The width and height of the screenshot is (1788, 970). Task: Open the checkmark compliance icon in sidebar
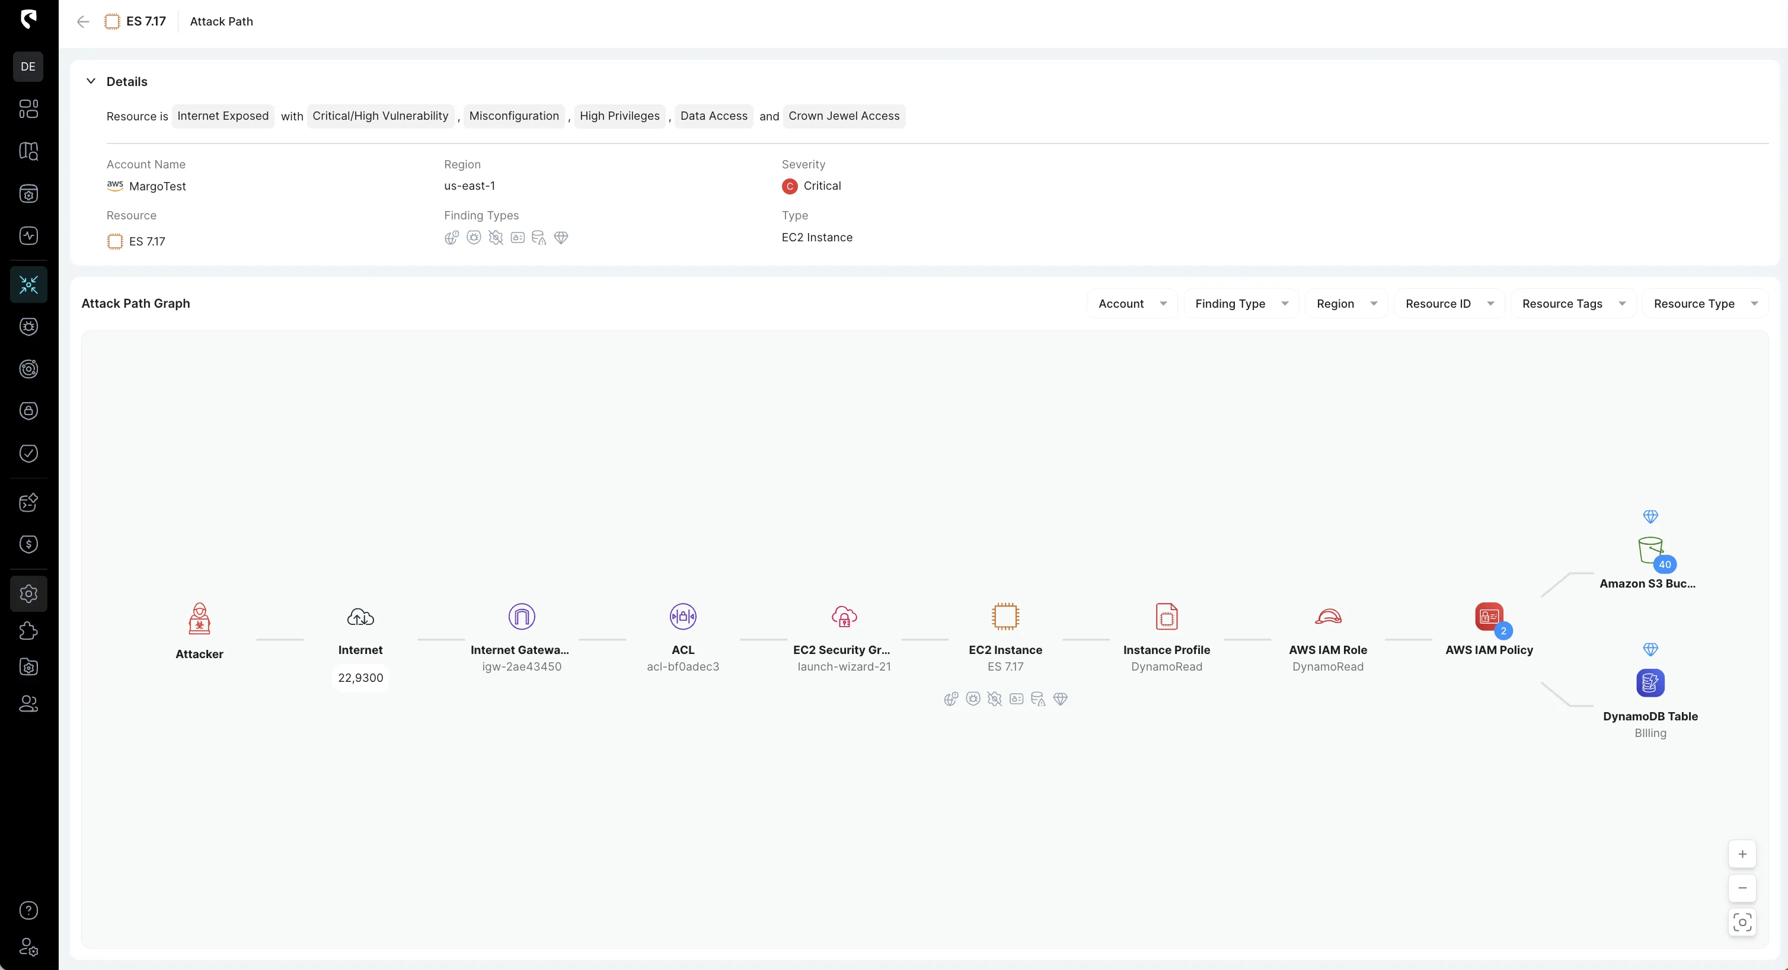(28, 454)
